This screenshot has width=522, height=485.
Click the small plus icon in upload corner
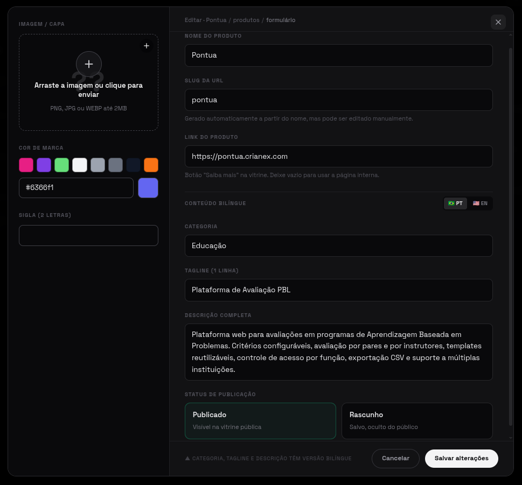[147, 46]
